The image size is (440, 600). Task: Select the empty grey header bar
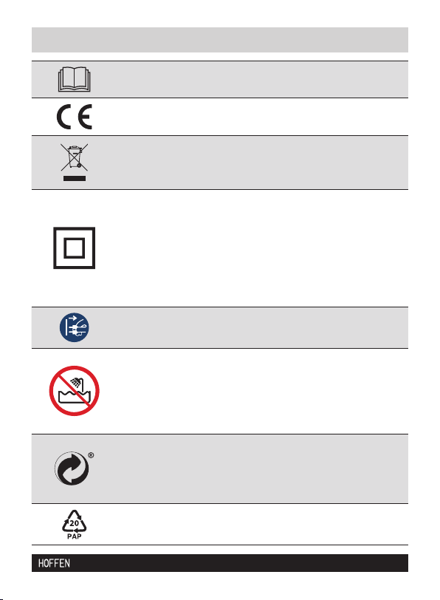[220, 40]
